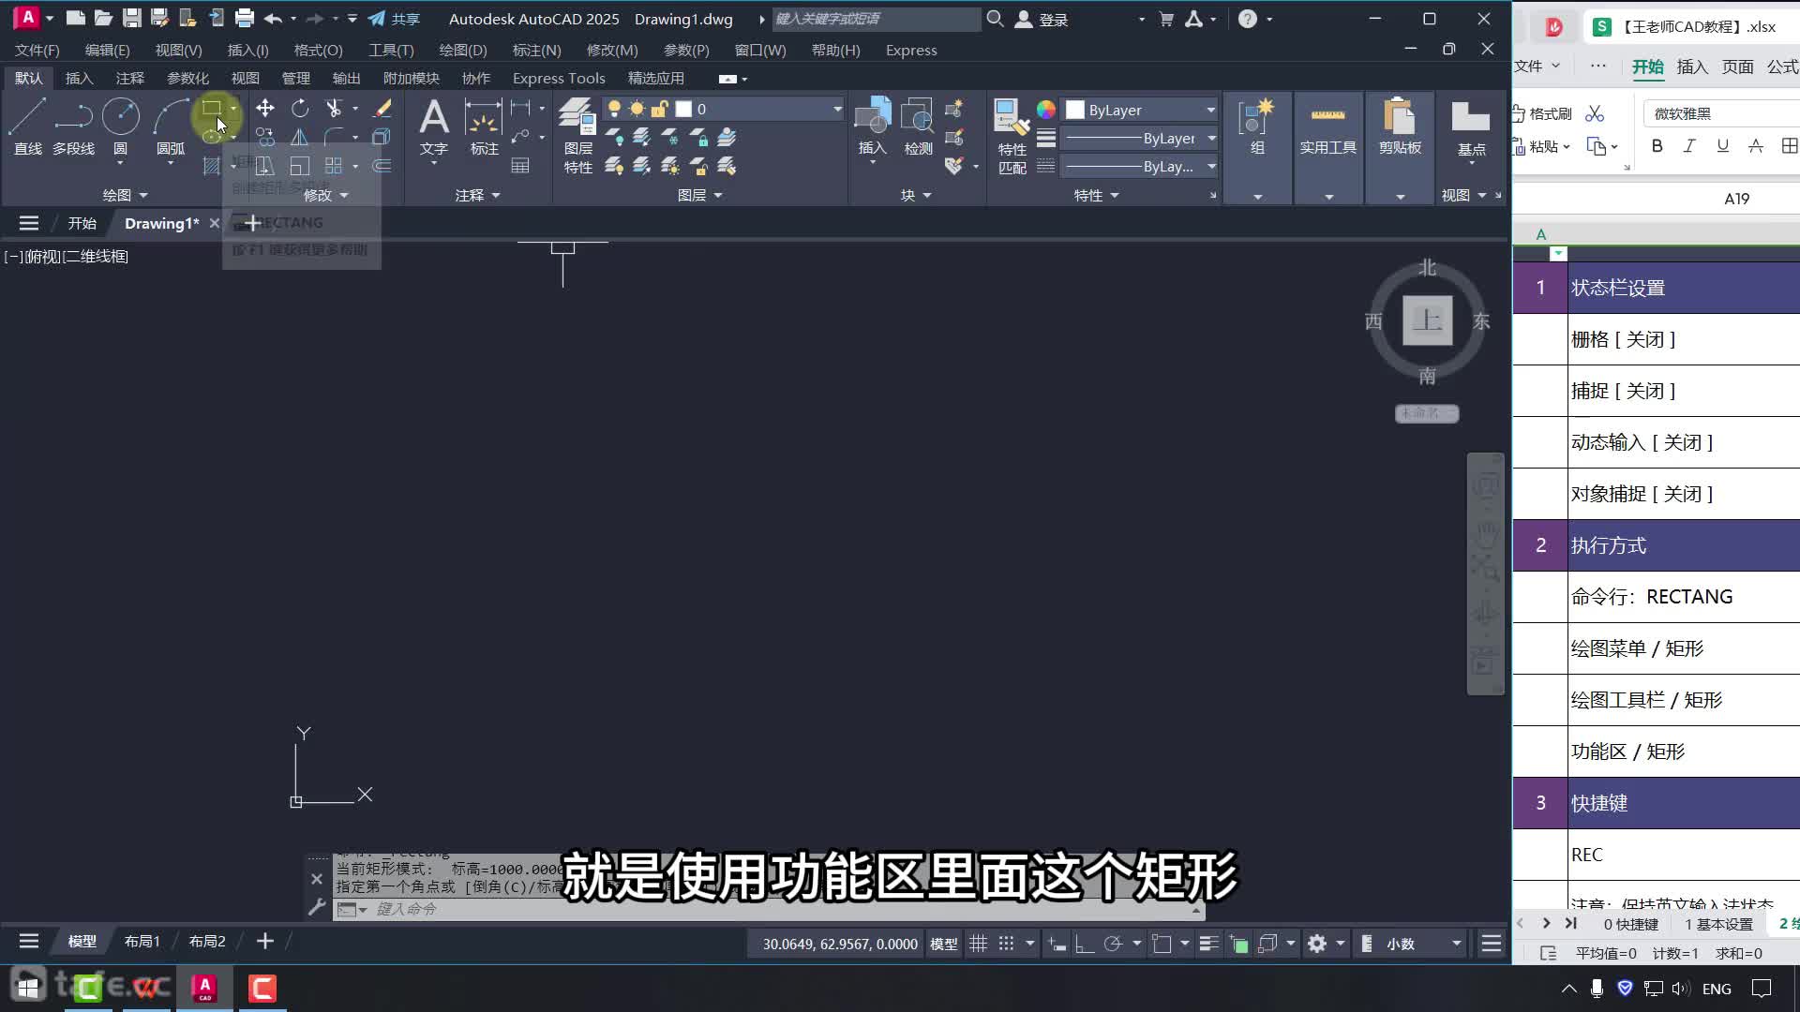Screen dimensions: 1800x1012
Task: Select the Erase tool
Action: point(382,109)
